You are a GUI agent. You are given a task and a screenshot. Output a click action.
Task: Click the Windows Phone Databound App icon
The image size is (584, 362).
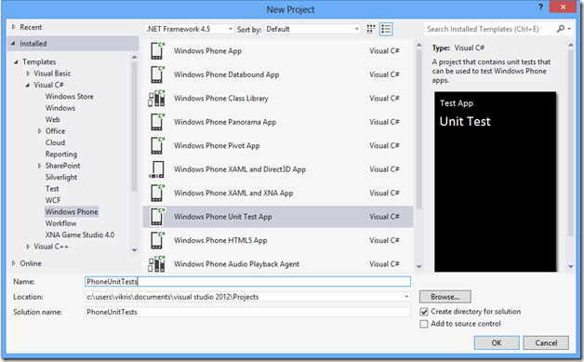pos(157,74)
